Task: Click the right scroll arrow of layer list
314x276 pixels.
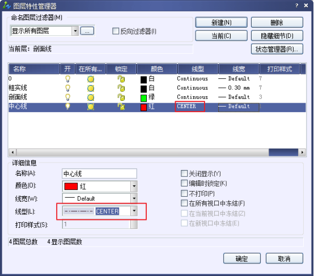Action: [x=302, y=152]
